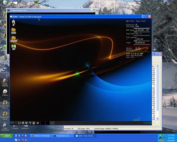The image size is (177, 142).
Task: Open Google SketchUp desktop shortcut
Action: (x=5, y=82)
